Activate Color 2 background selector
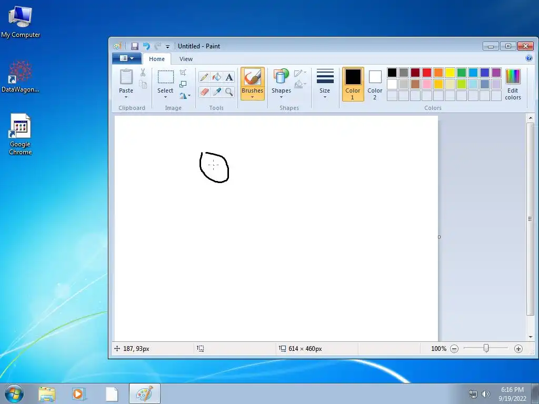The width and height of the screenshot is (539, 404). [375, 84]
